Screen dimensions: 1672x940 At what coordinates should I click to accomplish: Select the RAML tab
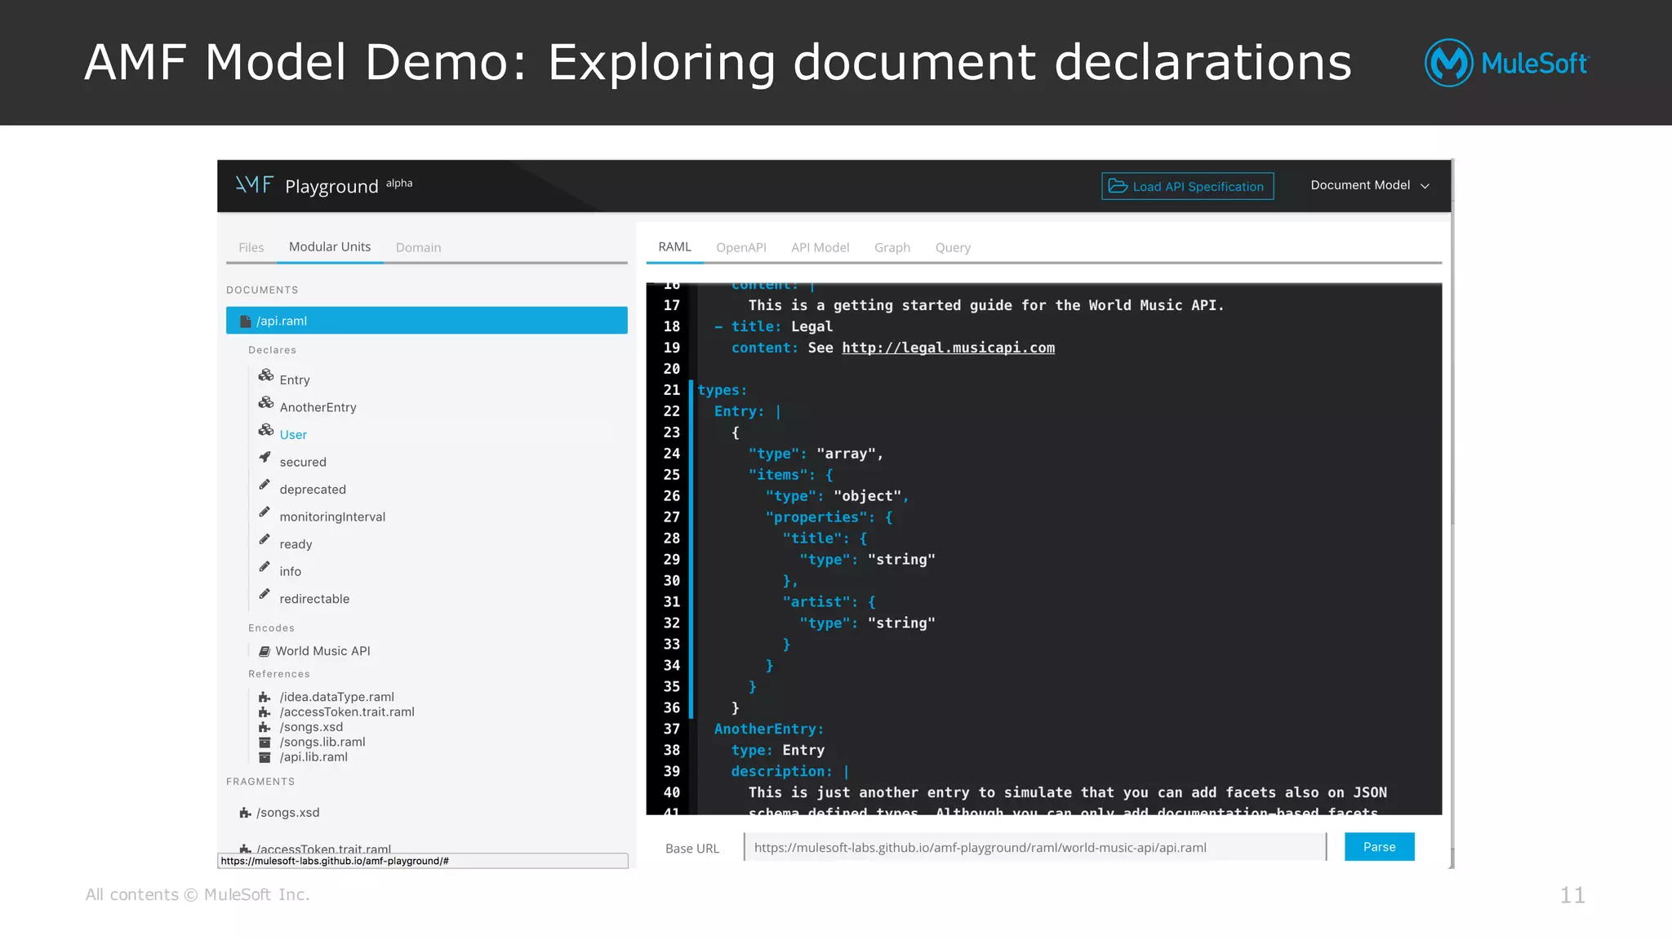point(674,246)
